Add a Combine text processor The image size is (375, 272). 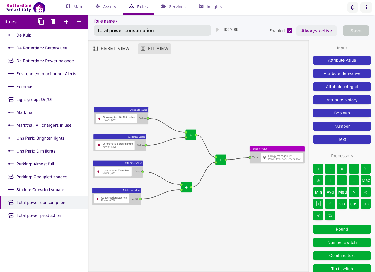coord(342,256)
